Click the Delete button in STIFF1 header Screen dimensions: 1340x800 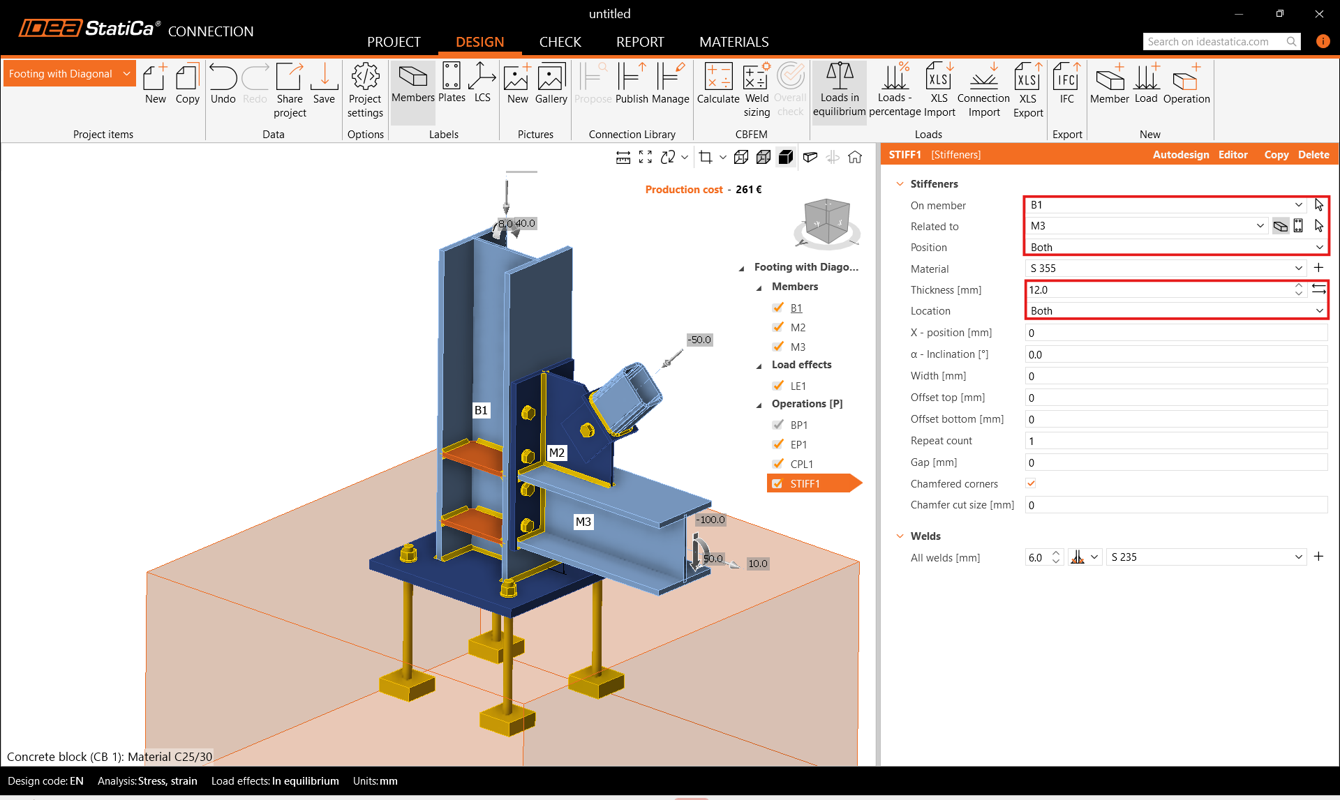click(1313, 155)
